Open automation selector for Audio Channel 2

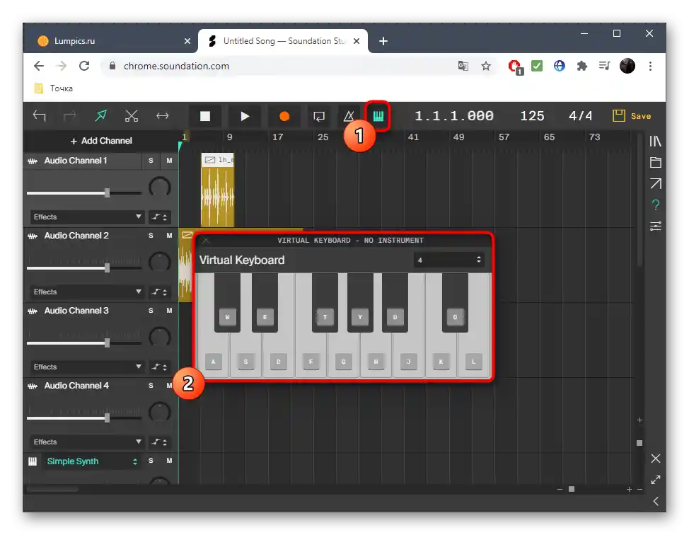pos(159,292)
